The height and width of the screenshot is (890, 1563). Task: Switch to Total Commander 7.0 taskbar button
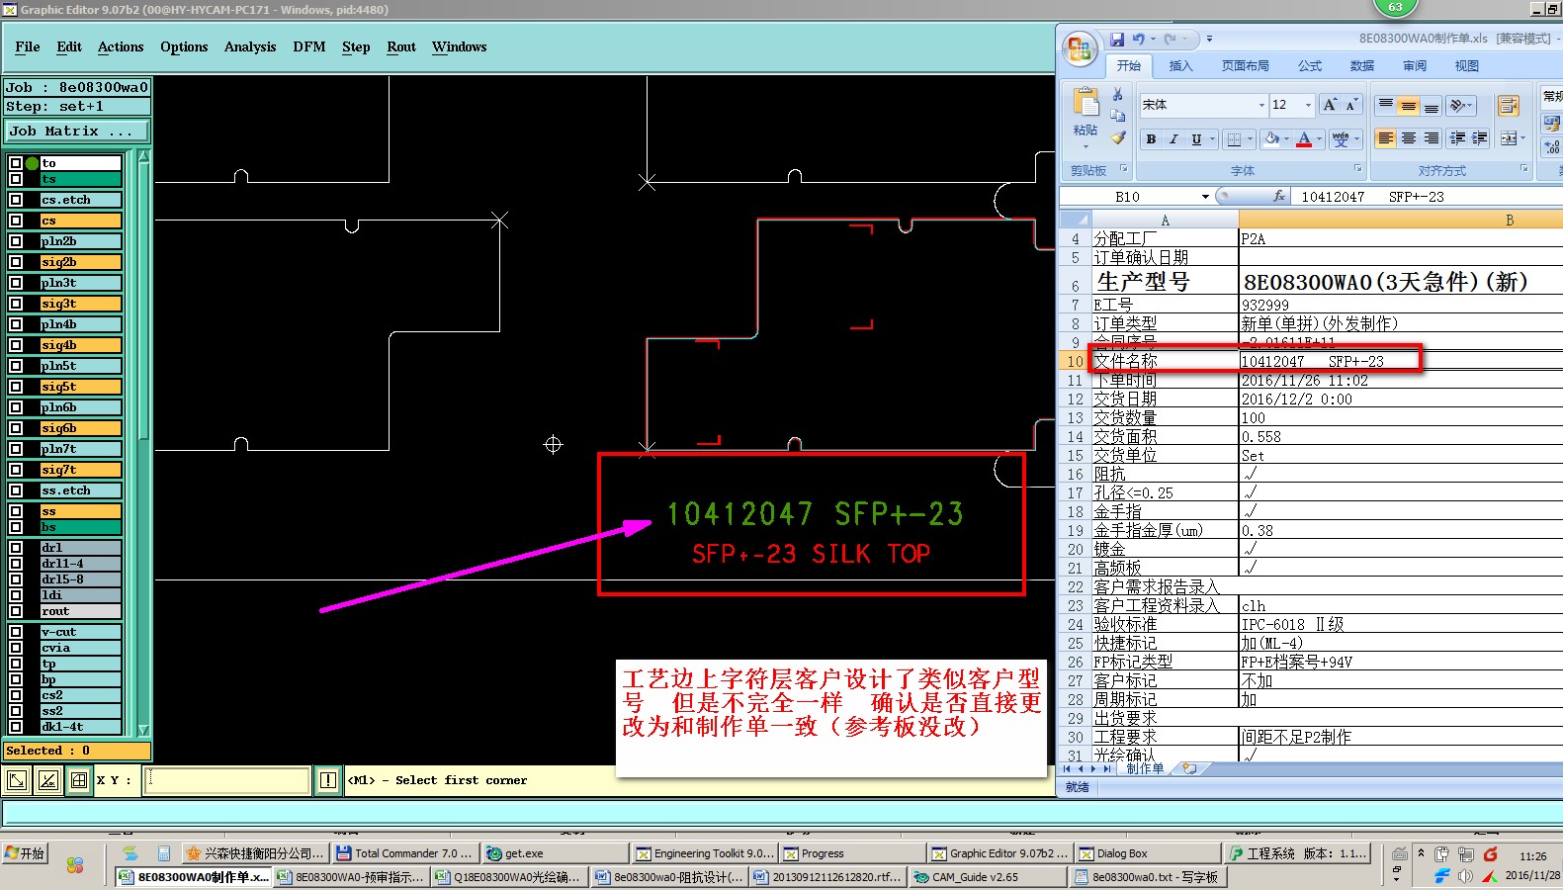pyautogui.click(x=405, y=853)
